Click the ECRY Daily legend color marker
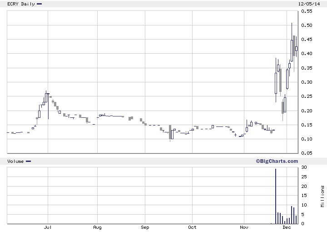This screenshot has height=232, width=327. (x=39, y=4)
